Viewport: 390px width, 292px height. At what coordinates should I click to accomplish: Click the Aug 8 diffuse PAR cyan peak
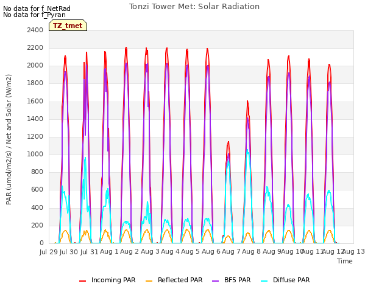click(248, 150)
